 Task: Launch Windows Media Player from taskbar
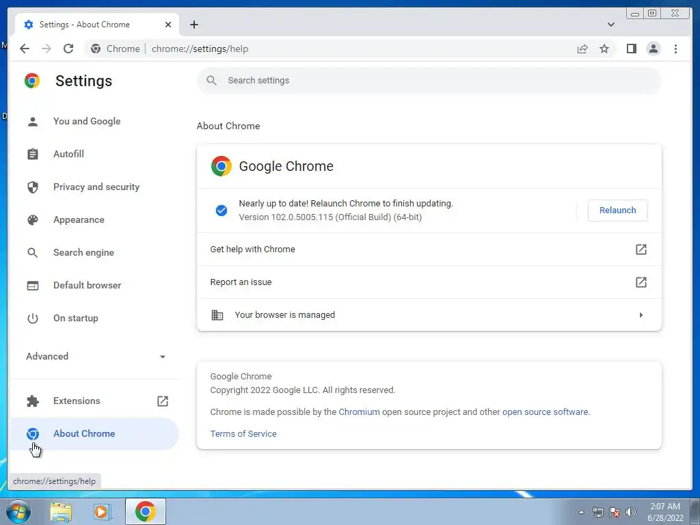102,511
